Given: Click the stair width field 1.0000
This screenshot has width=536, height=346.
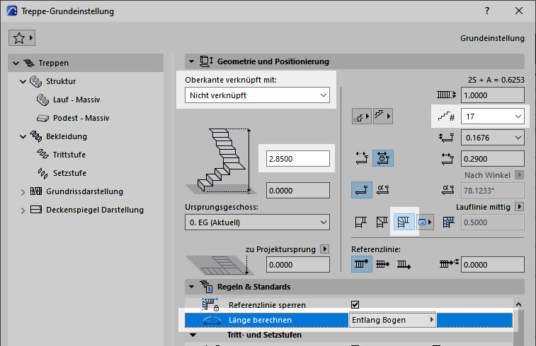Looking at the screenshot, I should coord(492,95).
